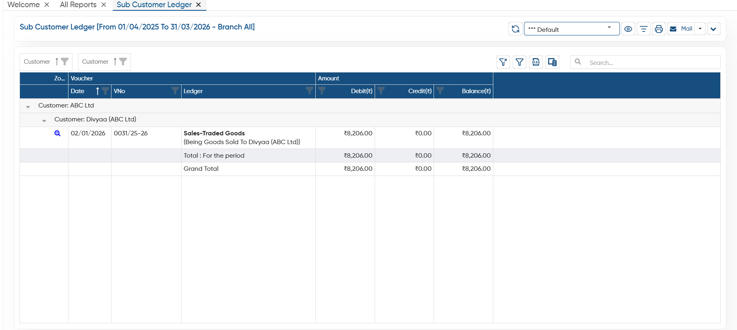Open the report filter options icon
Image resolution: width=737 pixels, height=330 pixels.
coord(643,29)
